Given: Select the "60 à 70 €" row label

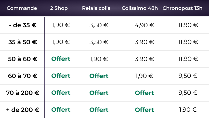Looking at the screenshot, I should (x=23, y=76).
